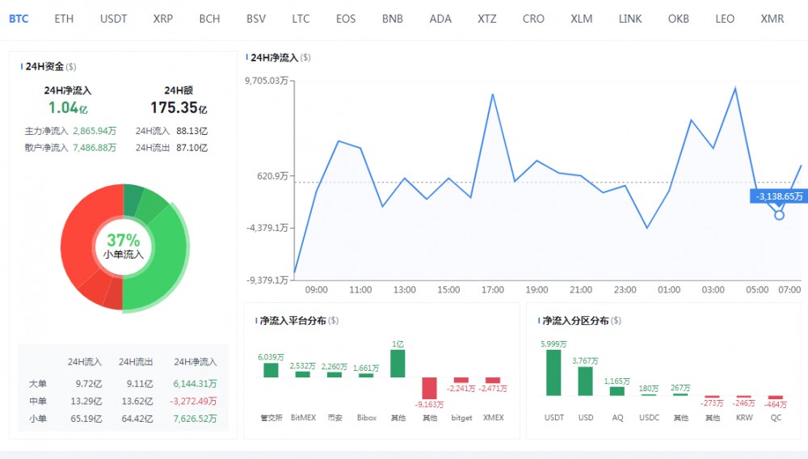Image resolution: width=808 pixels, height=459 pixels.
Task: Click the 64.42亿 小单 outflow cell
Action: [137, 419]
